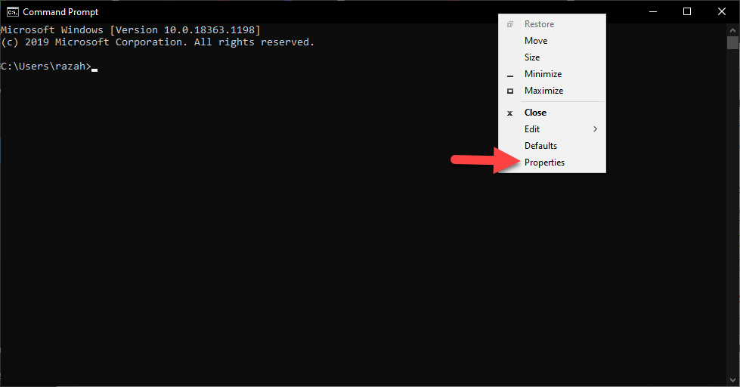Open Defaults from the context menu
Viewport: 740px width, 387px height.
coord(540,146)
